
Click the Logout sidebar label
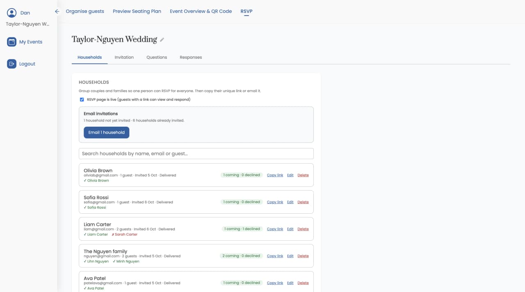[27, 64]
